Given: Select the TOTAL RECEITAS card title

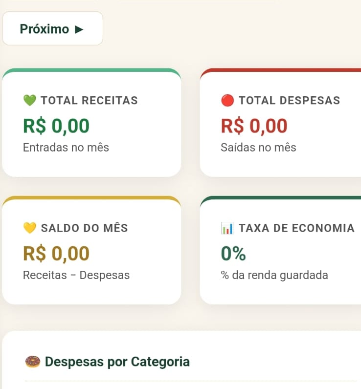Looking at the screenshot, I should [89, 101].
